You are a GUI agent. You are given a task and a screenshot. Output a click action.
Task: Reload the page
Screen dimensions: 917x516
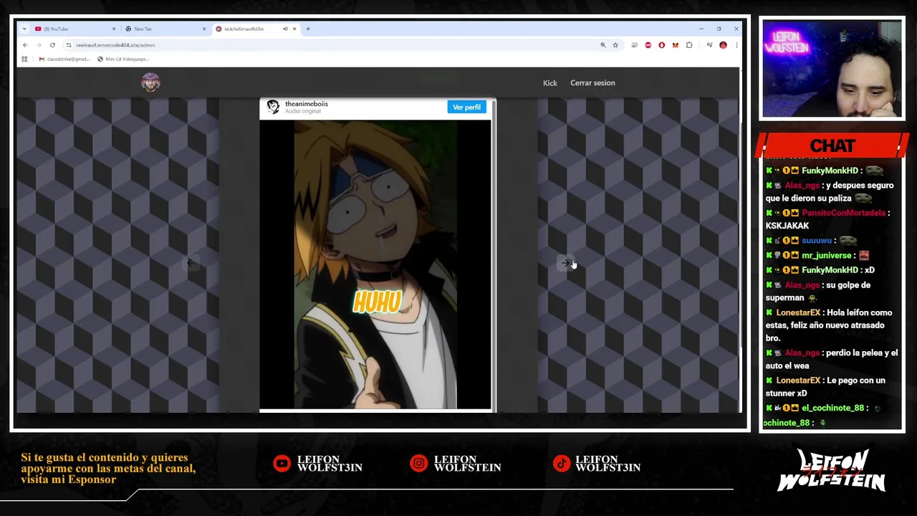click(52, 45)
